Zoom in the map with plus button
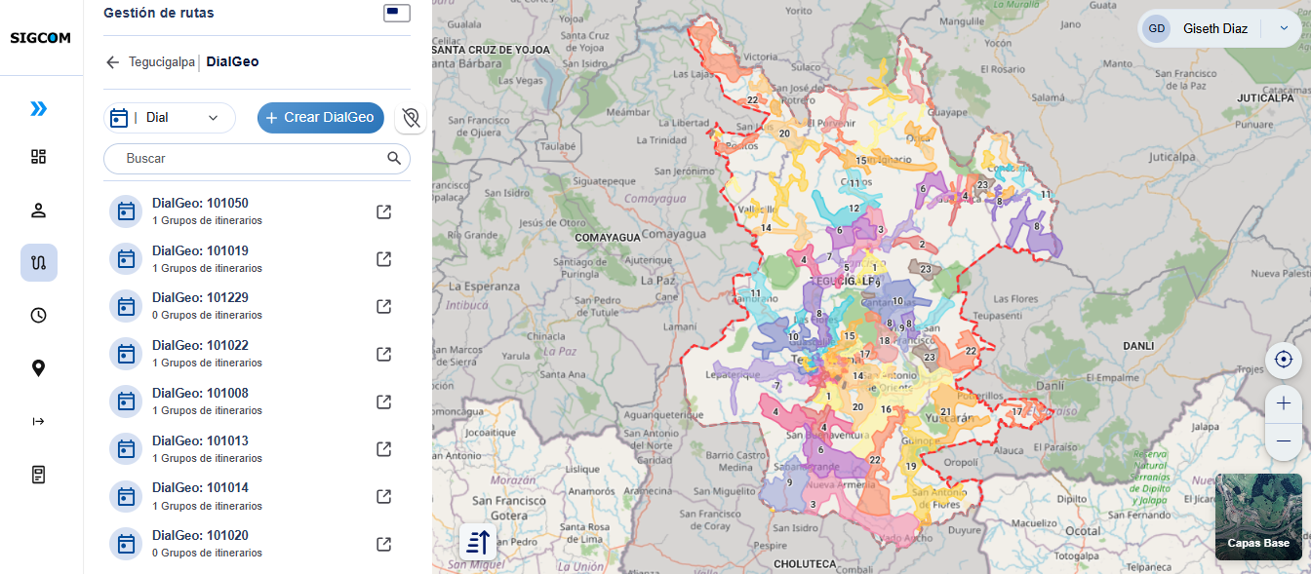The width and height of the screenshot is (1311, 574). [x=1284, y=403]
